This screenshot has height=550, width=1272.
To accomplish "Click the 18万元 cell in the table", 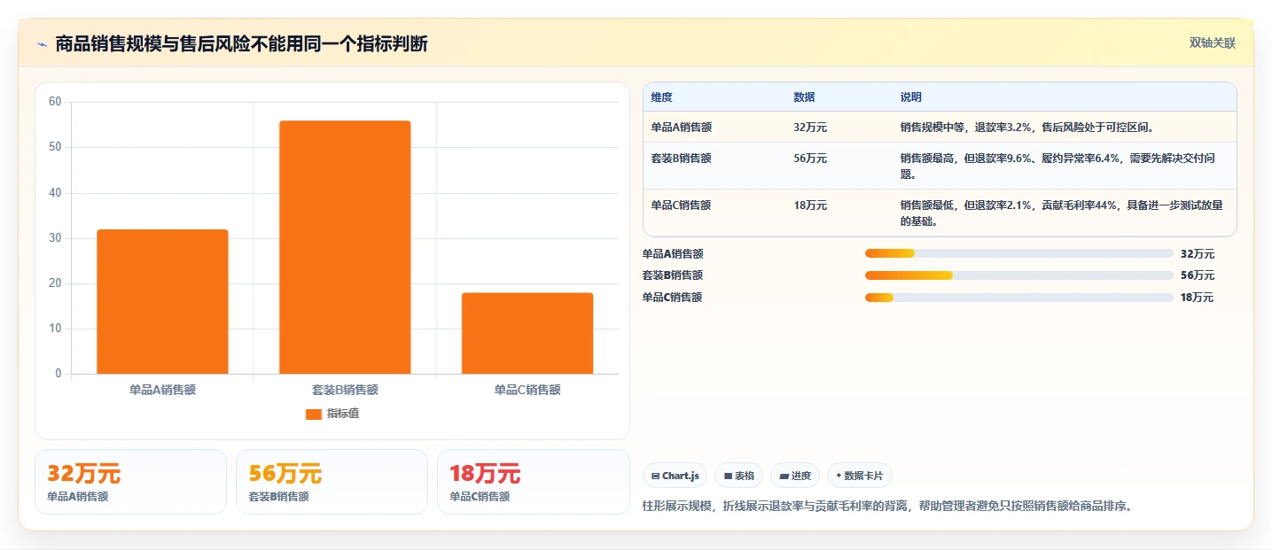I will [x=810, y=205].
